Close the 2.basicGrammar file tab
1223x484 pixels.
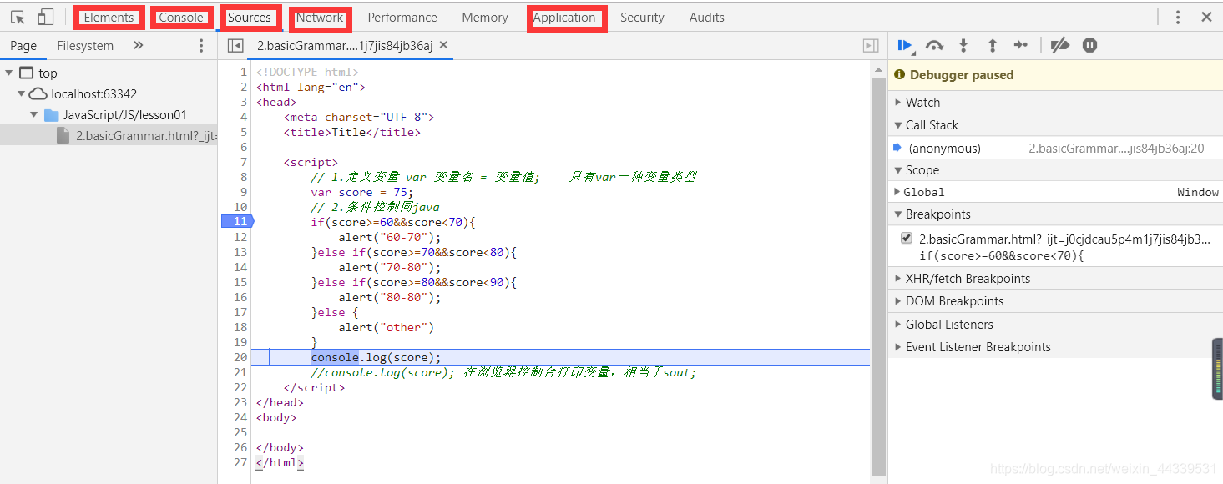(x=443, y=45)
